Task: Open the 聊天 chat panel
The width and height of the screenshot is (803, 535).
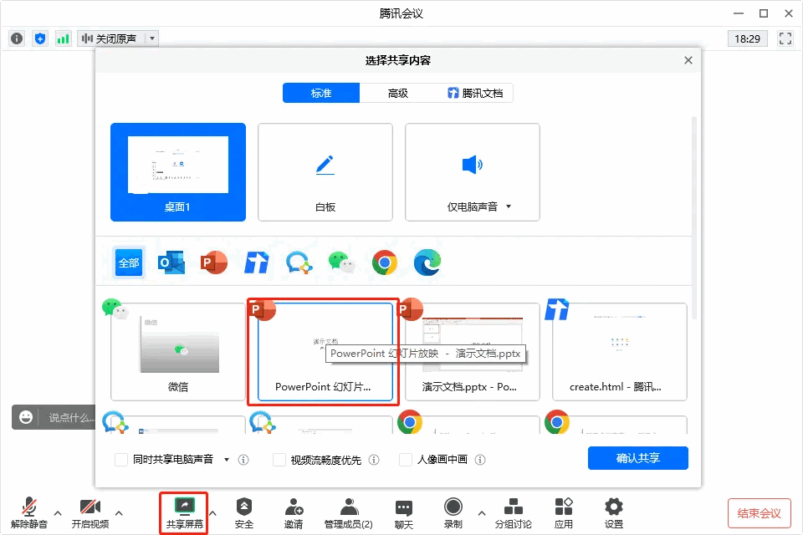Action: [x=403, y=513]
